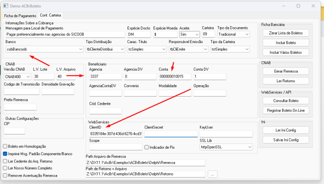The width and height of the screenshot is (324, 184).
Task: Maximize the Demo ACBrBoleto window
Action: click(299, 6)
